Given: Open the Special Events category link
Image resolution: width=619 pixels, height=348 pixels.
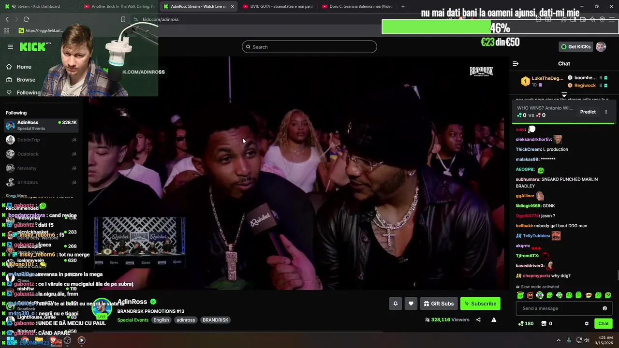Looking at the screenshot, I should point(133,320).
